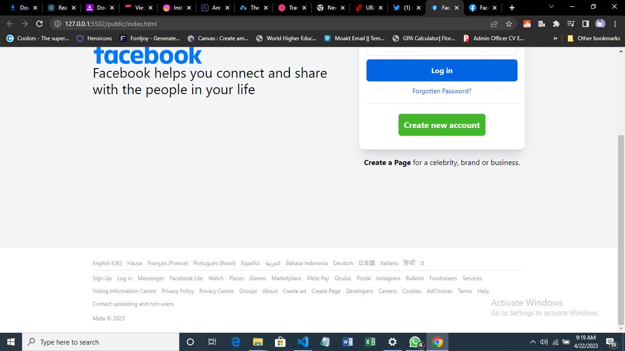This screenshot has width=625, height=351.
Task: Open the Extensions puzzle piece icon
Action: [x=556, y=24]
